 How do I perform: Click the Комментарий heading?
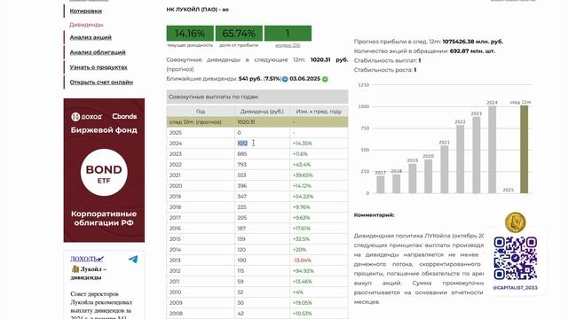375,215
